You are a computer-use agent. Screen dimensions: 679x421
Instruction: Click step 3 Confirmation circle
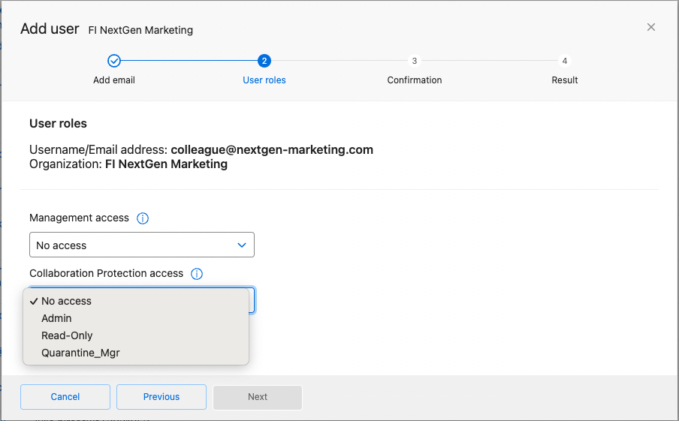[x=415, y=61]
